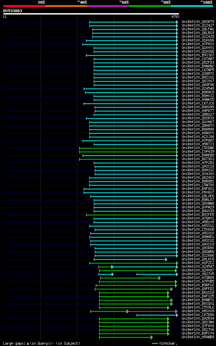The width and height of the screenshot is (216, 346).
Task: Open hit label UniRef100_Q8RU27
Action: (198, 115)
